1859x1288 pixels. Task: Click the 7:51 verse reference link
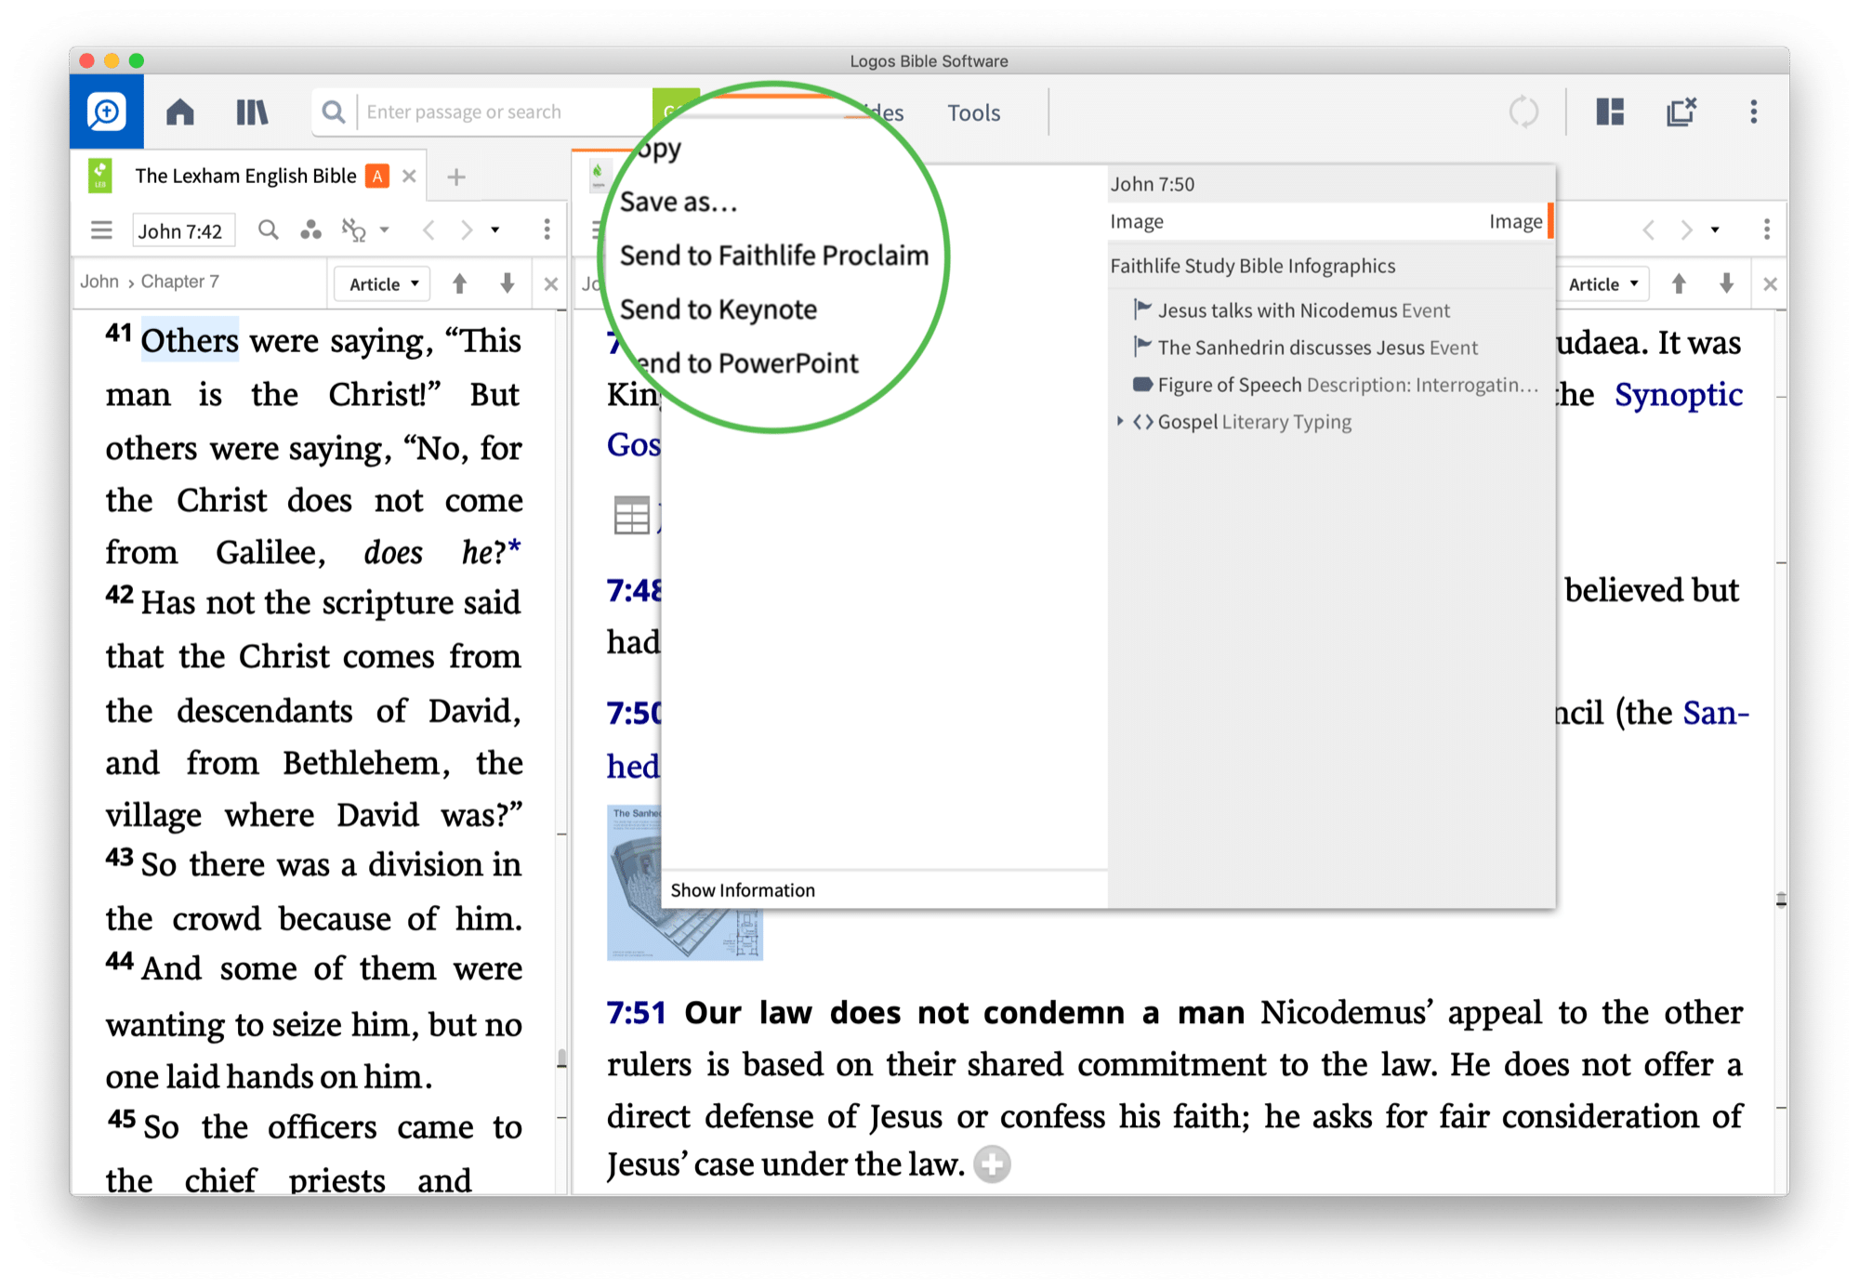click(x=637, y=1012)
